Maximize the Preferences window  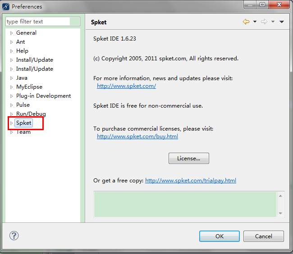click(262, 5)
